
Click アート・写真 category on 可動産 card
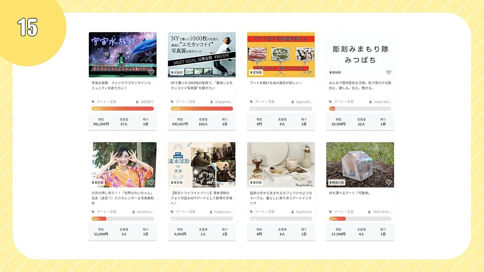[x=344, y=212]
